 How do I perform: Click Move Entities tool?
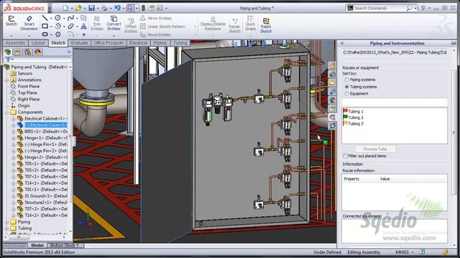coord(155,34)
